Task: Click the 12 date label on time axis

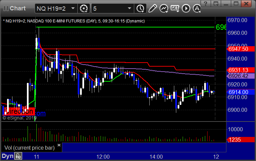Action: pyautogui.click(x=216, y=157)
